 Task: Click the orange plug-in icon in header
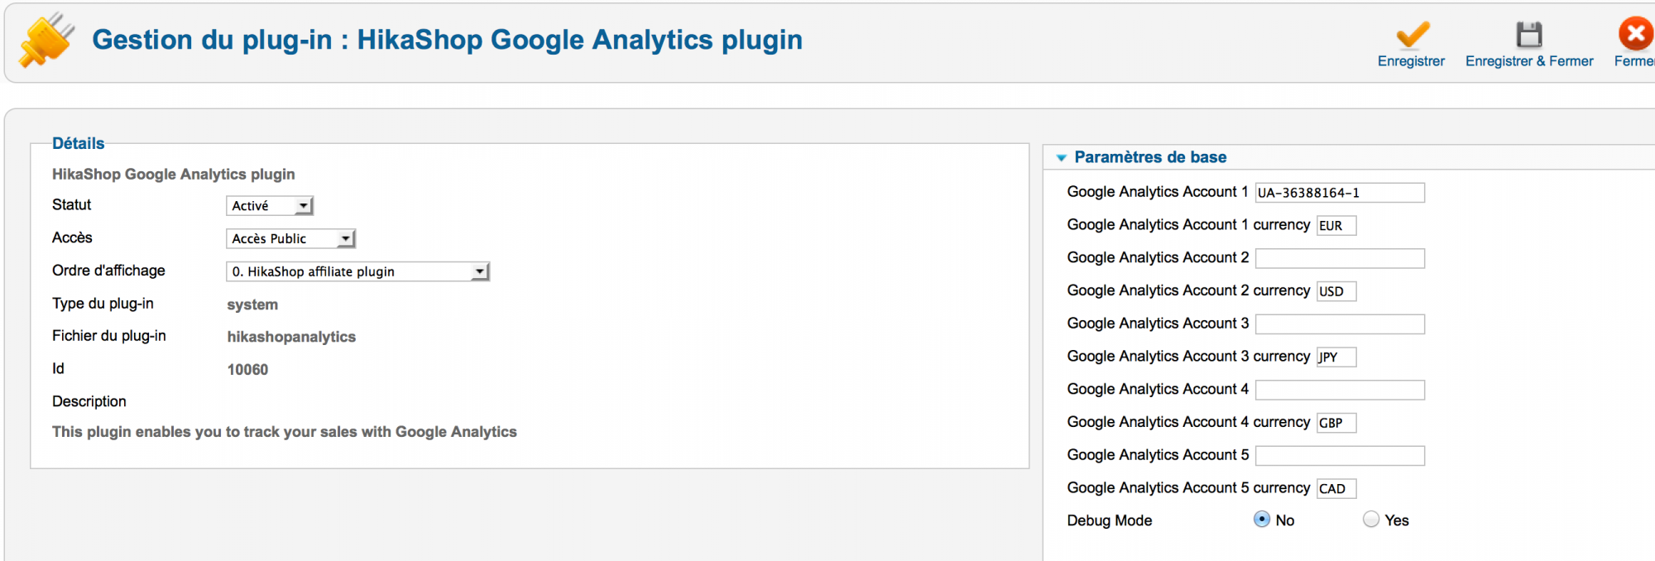46,40
